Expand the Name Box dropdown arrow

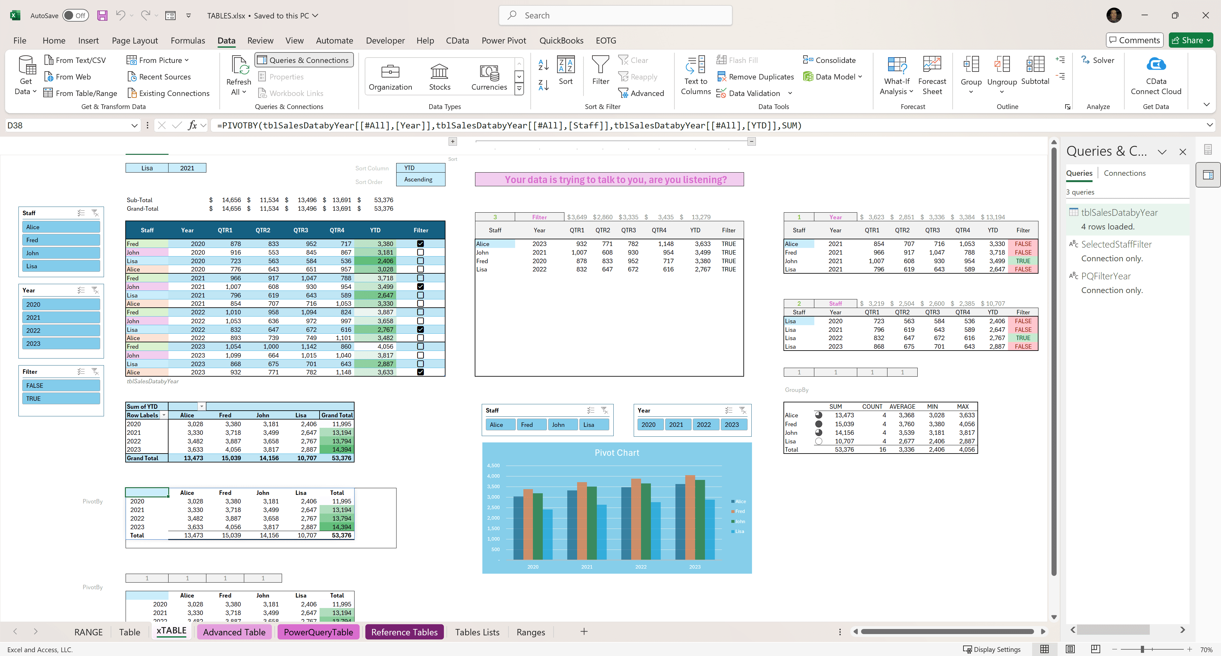pyautogui.click(x=134, y=126)
